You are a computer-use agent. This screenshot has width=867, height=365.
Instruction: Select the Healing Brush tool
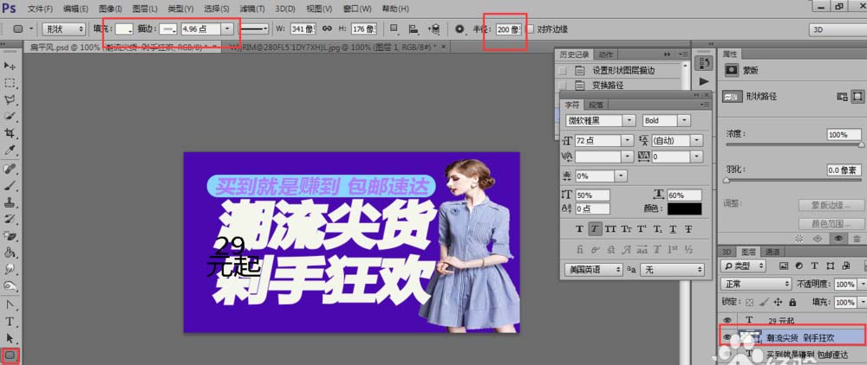[10, 168]
